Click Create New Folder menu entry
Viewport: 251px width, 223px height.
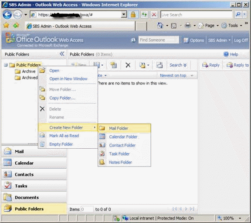pos(68,127)
